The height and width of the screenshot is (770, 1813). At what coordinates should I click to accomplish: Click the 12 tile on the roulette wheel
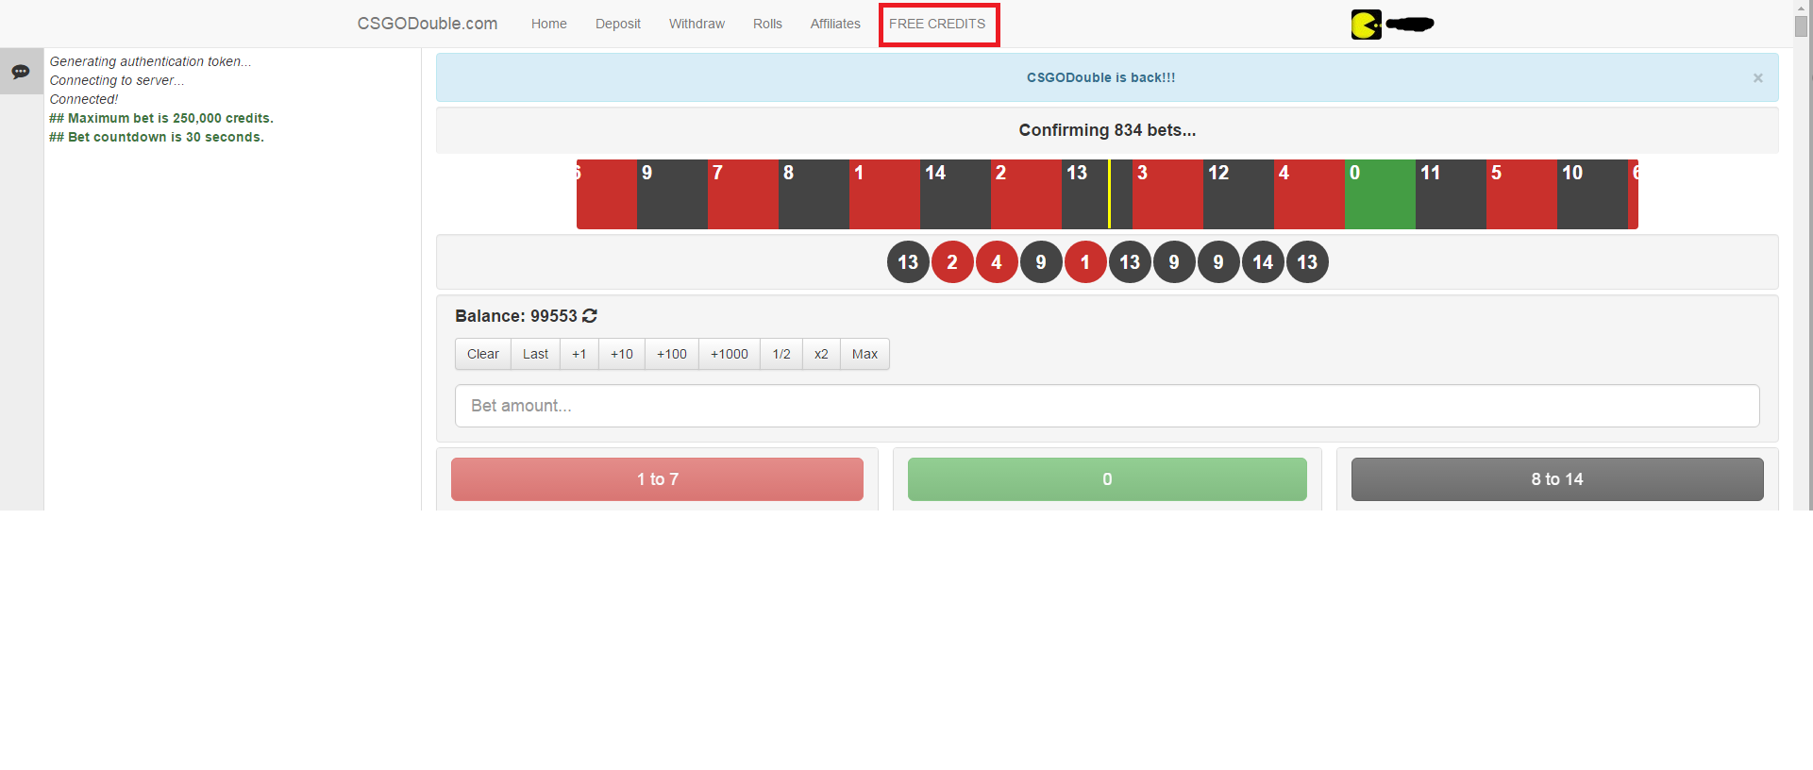[1238, 194]
